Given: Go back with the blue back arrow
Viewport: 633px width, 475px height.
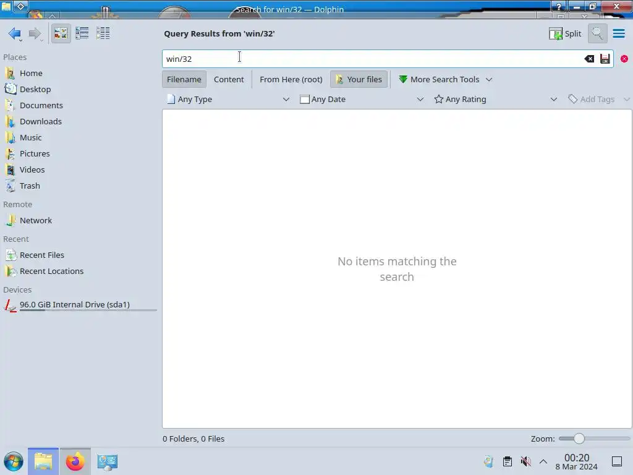Looking at the screenshot, I should pyautogui.click(x=15, y=33).
